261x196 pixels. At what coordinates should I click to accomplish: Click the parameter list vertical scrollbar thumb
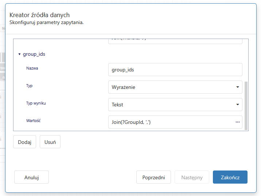coord(246,105)
